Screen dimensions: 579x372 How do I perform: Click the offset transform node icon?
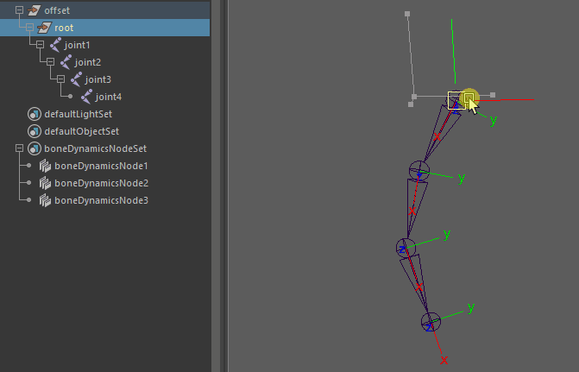[34, 10]
